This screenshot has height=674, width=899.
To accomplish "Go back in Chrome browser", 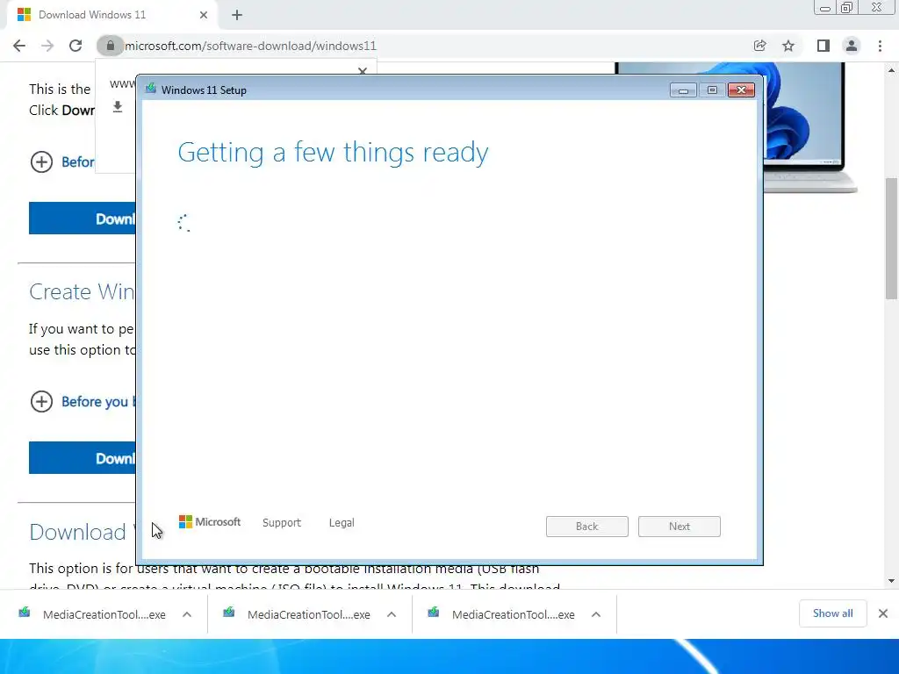I will [19, 46].
